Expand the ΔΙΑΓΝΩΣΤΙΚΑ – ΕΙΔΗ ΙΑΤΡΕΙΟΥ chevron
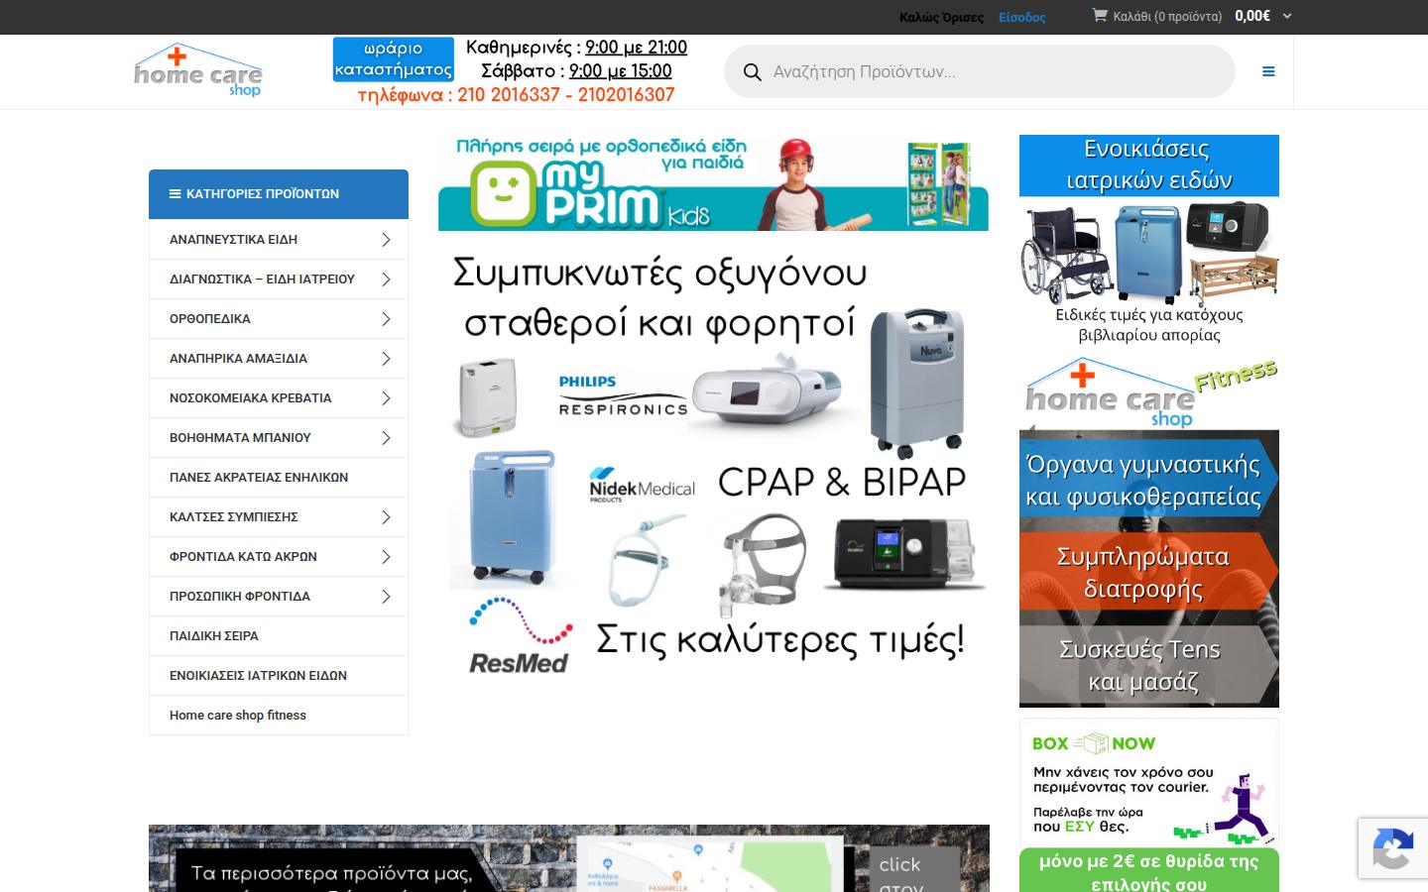The image size is (1428, 892). click(386, 279)
